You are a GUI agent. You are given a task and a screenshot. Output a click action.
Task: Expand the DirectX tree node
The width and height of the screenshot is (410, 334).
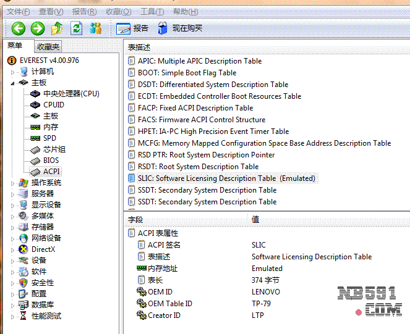(13, 249)
